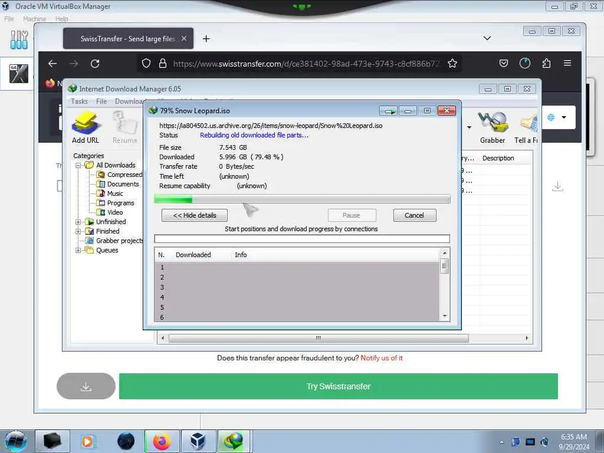Expand the Queues category
Image resolution: width=604 pixels, height=453 pixels.
pos(78,250)
